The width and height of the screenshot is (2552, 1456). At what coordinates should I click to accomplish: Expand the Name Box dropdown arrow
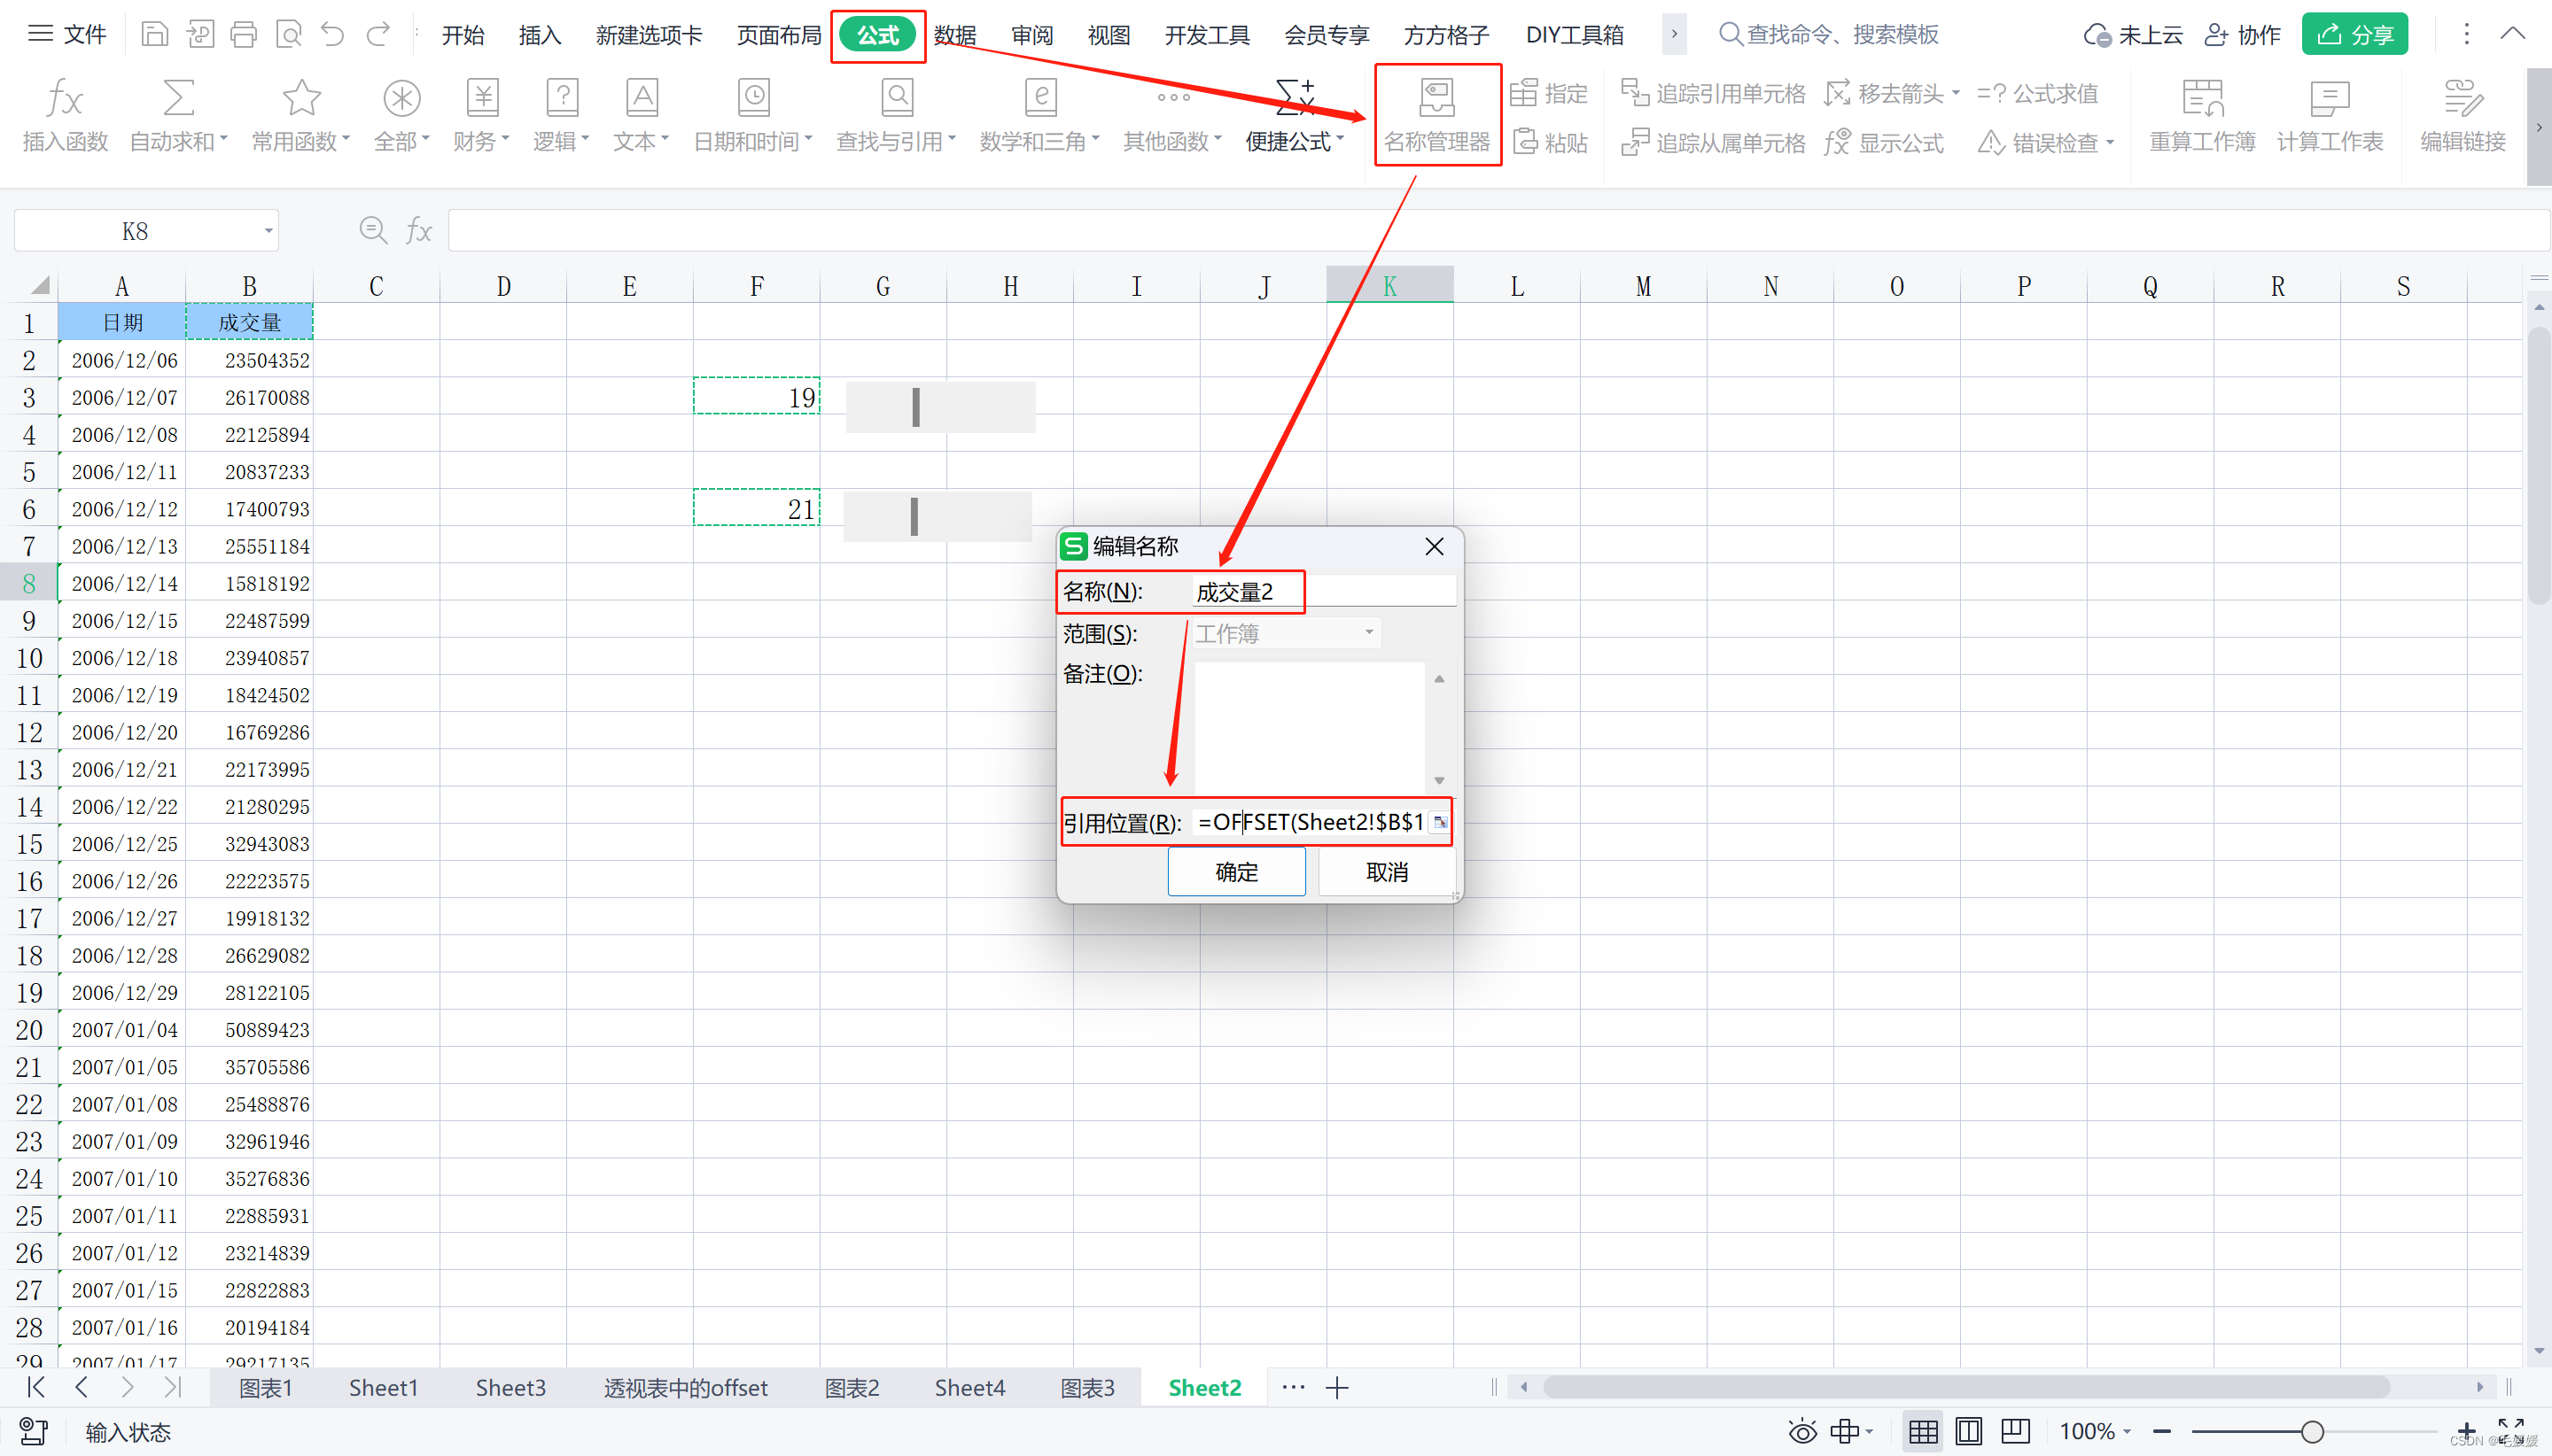click(268, 231)
